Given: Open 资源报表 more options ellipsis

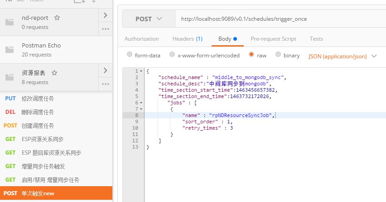Looking at the screenshot, I should [x=106, y=84].
